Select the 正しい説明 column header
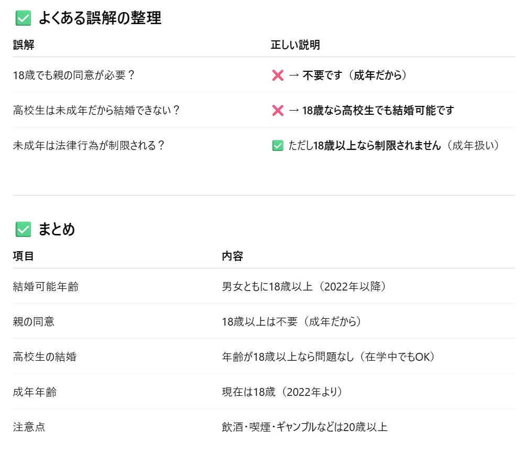This screenshot has width=528, height=463. [x=295, y=45]
